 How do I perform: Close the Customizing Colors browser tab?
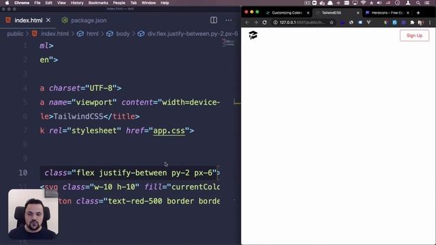point(308,13)
